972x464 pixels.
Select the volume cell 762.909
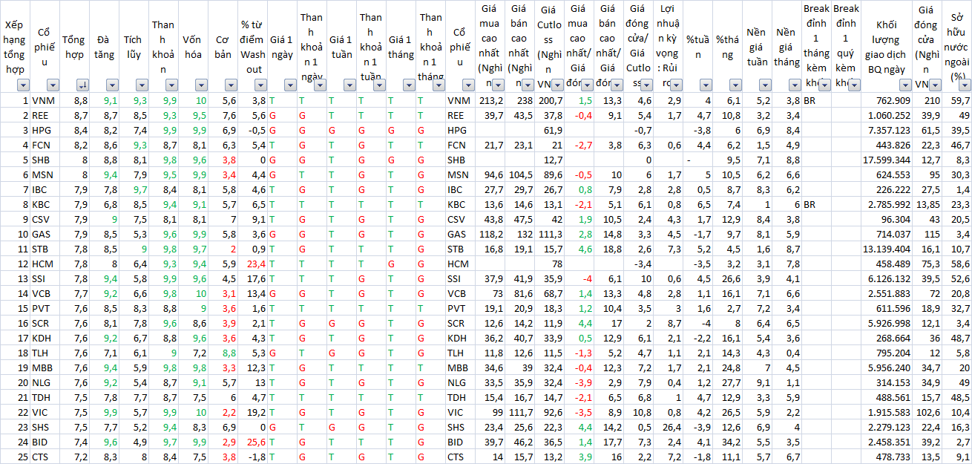[887, 100]
